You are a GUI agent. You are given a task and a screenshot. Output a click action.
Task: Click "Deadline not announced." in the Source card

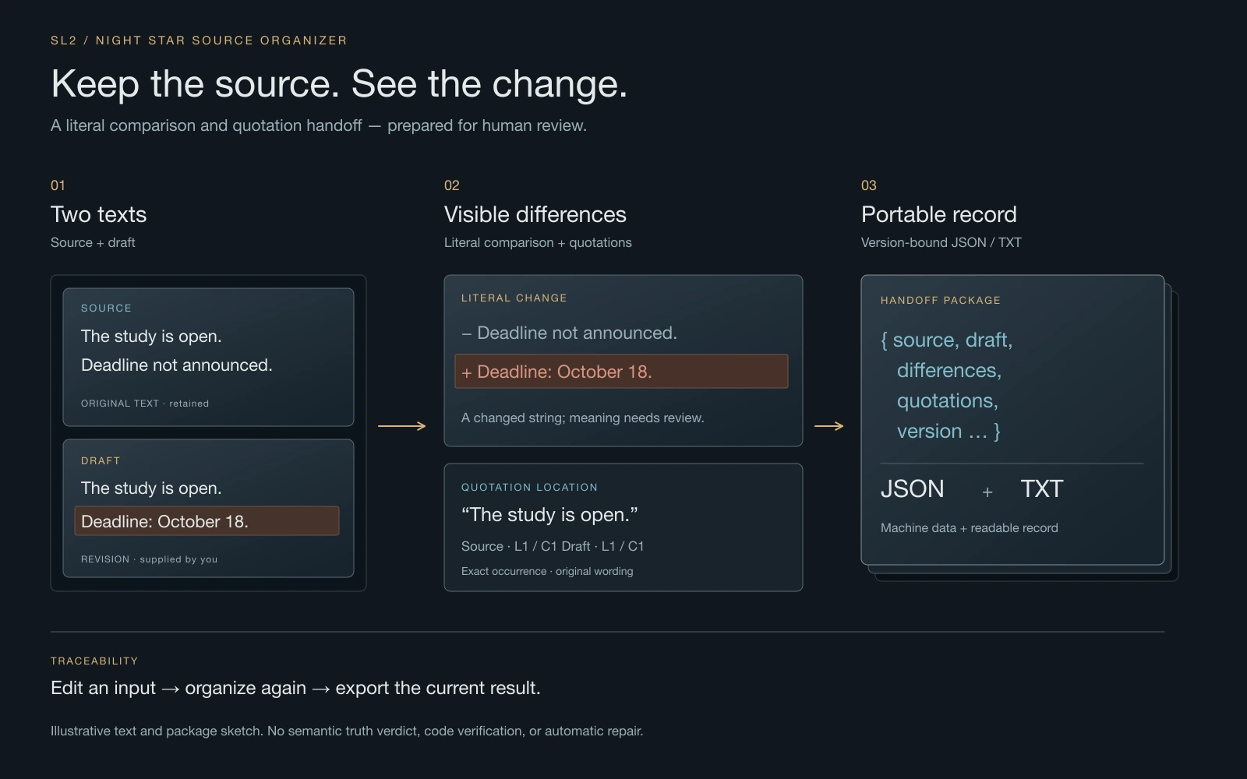[x=177, y=365]
